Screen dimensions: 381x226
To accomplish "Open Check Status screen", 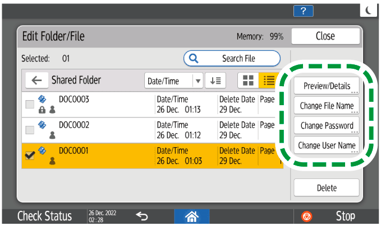I will point(44,216).
